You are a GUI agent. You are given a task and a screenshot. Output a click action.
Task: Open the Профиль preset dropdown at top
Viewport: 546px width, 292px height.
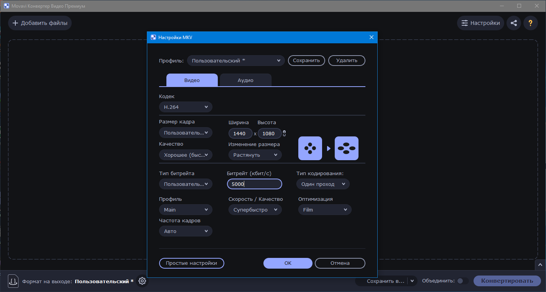(236, 61)
